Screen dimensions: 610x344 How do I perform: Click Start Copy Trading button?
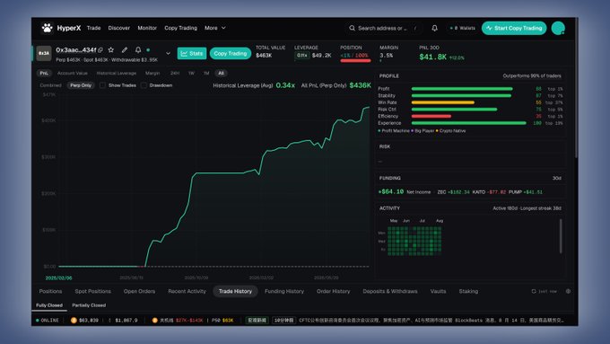(x=514, y=28)
